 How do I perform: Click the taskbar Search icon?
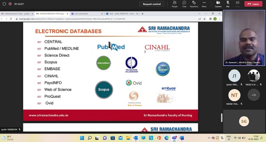click(x=90, y=138)
